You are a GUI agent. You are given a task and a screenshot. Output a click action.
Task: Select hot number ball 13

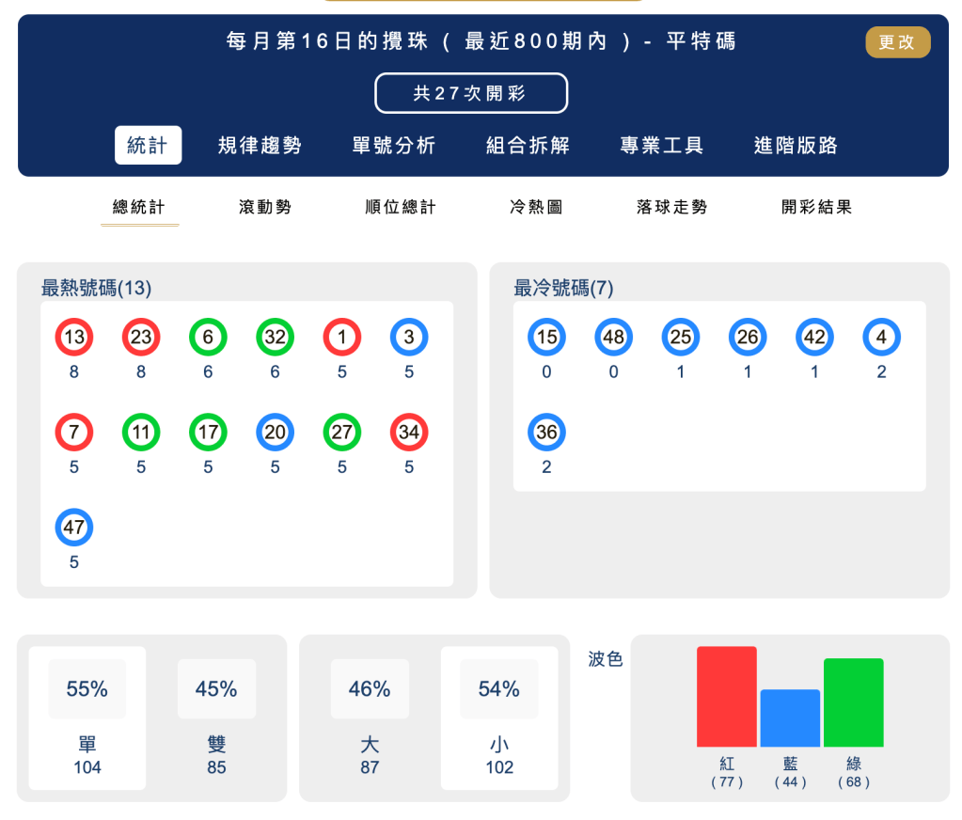point(74,337)
